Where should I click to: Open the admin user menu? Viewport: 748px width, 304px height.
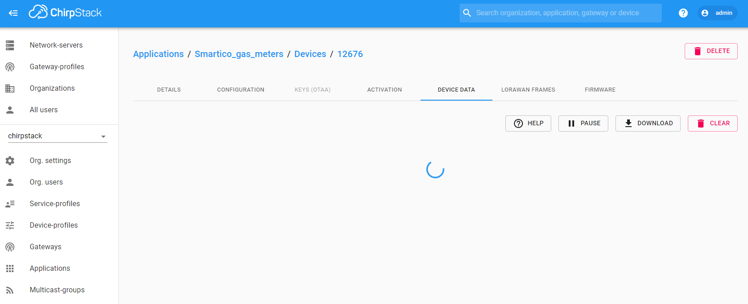coord(717,13)
